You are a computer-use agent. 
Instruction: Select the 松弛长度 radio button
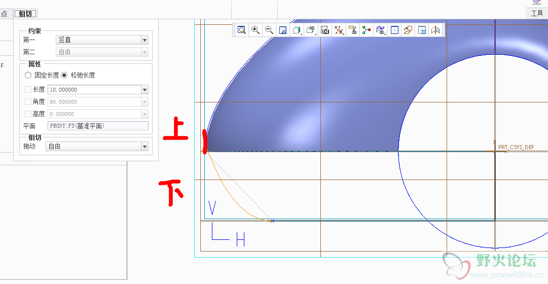[x=64, y=75]
